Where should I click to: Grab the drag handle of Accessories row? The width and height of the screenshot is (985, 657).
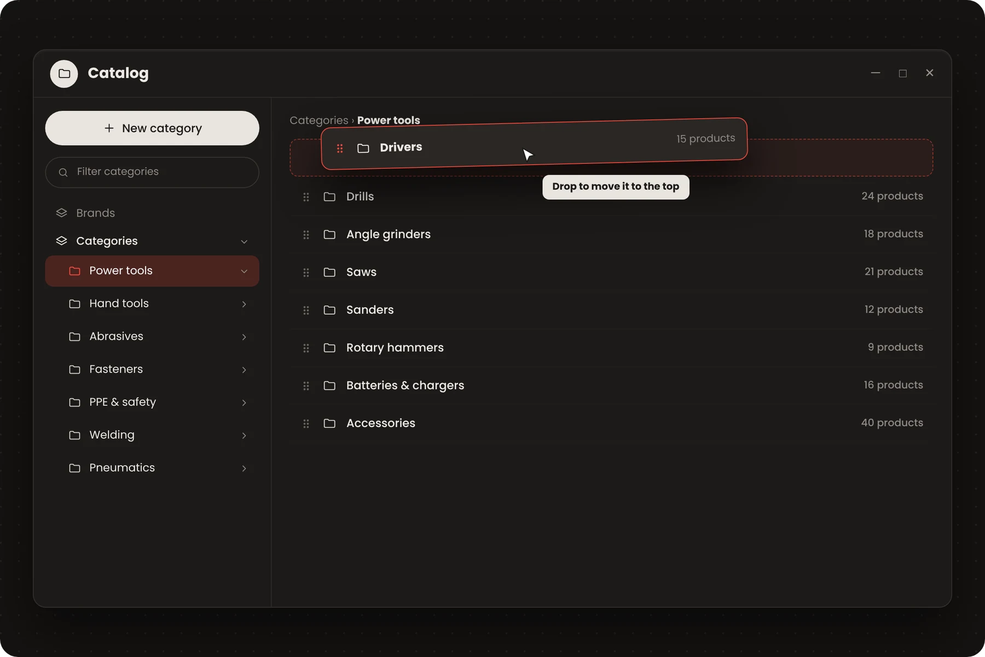coord(306,423)
